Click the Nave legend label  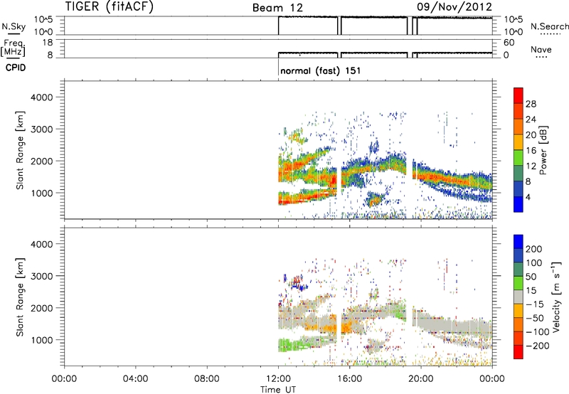tap(541, 49)
